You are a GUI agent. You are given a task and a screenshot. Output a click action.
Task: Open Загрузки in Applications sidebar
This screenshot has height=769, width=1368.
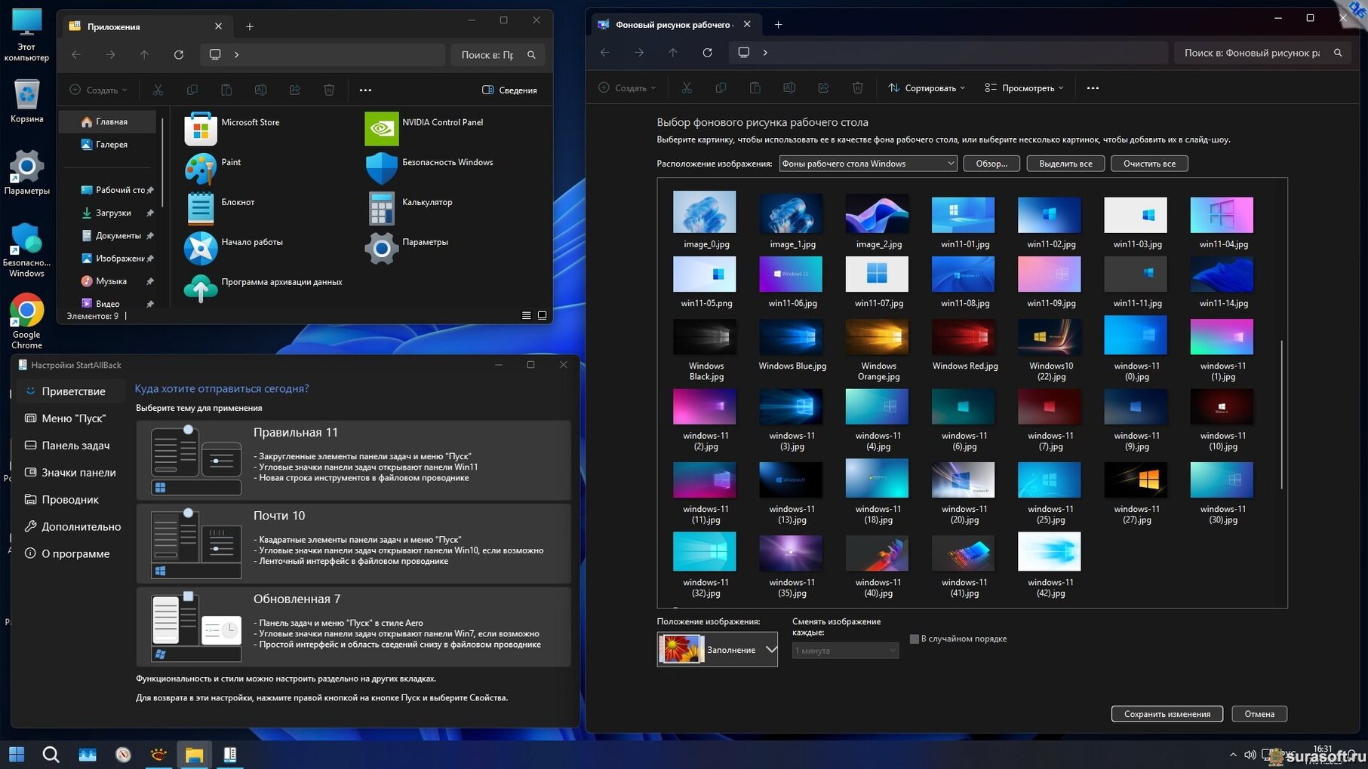[x=112, y=213]
